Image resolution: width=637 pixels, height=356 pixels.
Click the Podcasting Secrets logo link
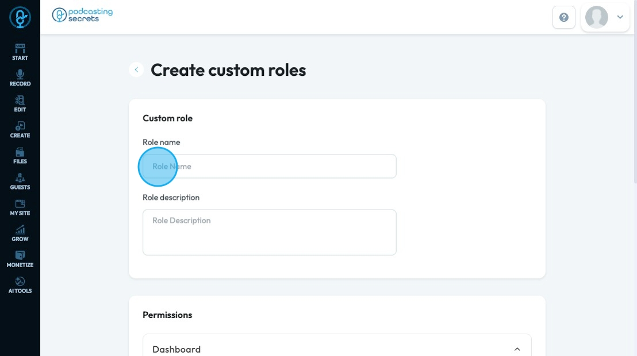(82, 15)
